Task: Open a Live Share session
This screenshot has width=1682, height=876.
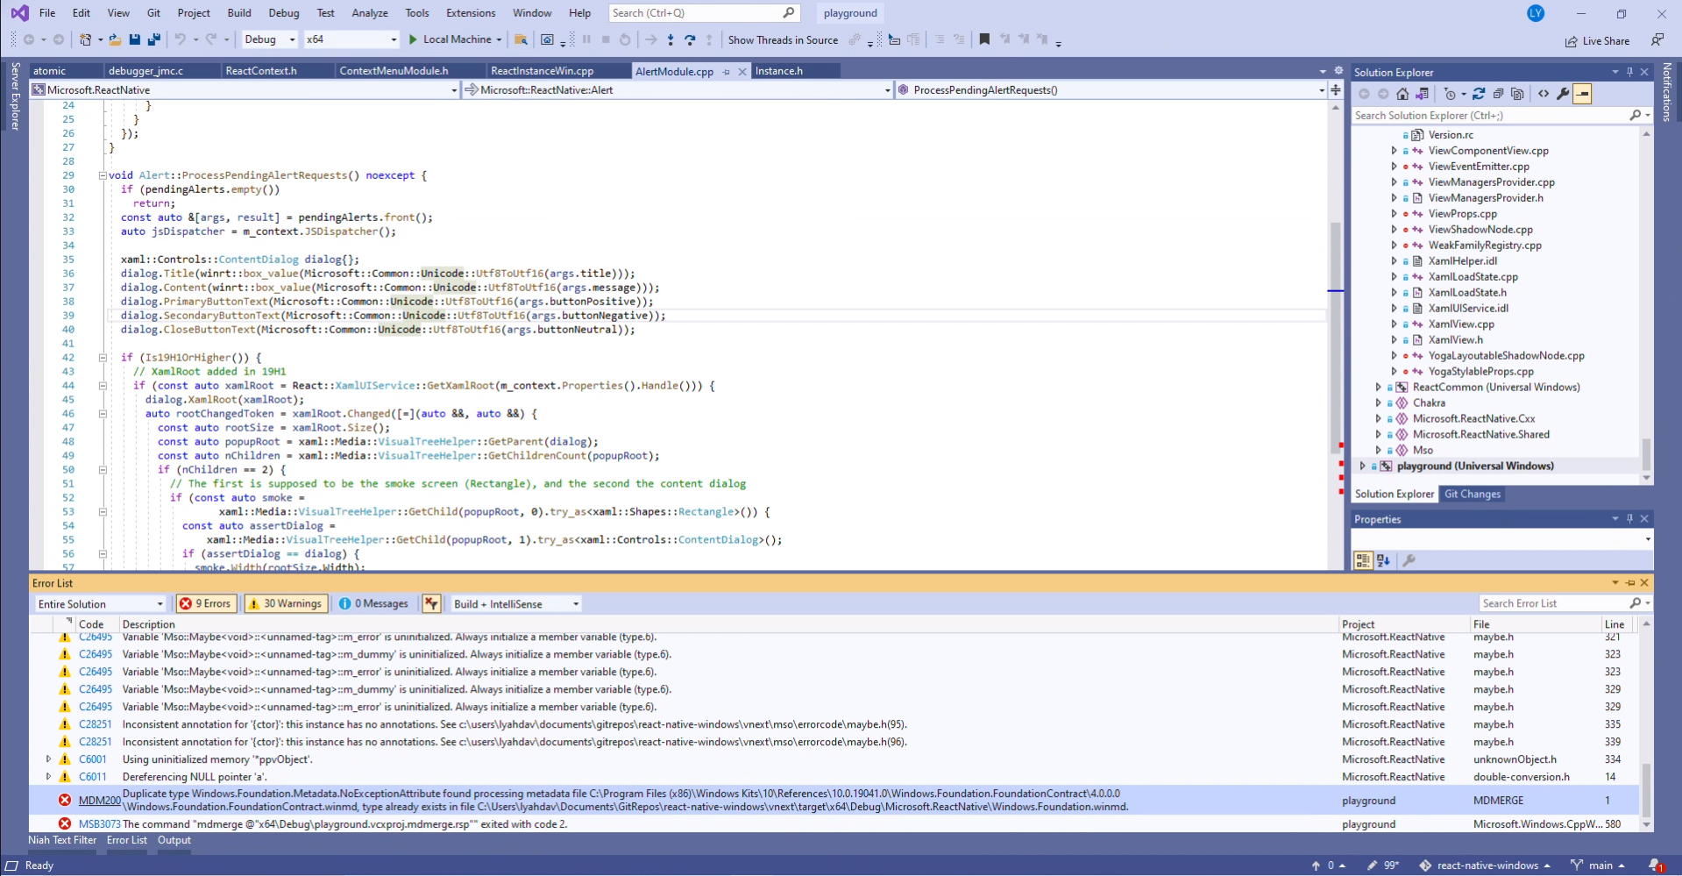Action: click(x=1599, y=41)
